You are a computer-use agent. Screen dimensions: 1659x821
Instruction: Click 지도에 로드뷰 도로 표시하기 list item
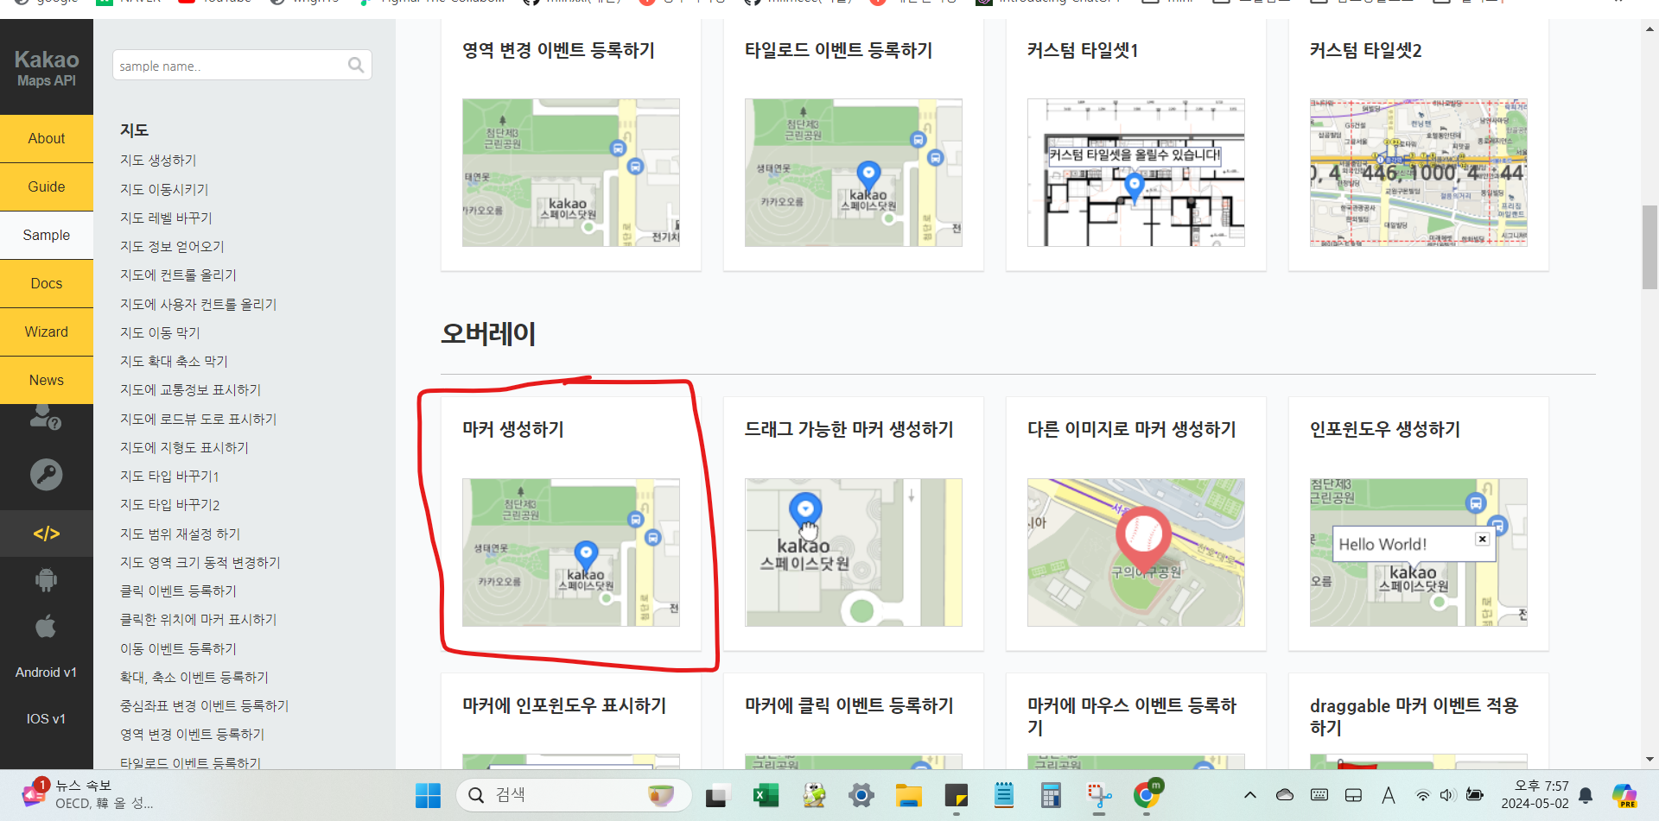coord(199,419)
